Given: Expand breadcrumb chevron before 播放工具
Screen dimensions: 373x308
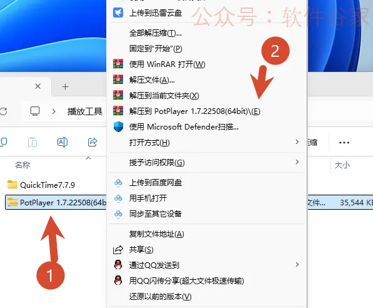Looking at the screenshot, I should coord(54,111).
